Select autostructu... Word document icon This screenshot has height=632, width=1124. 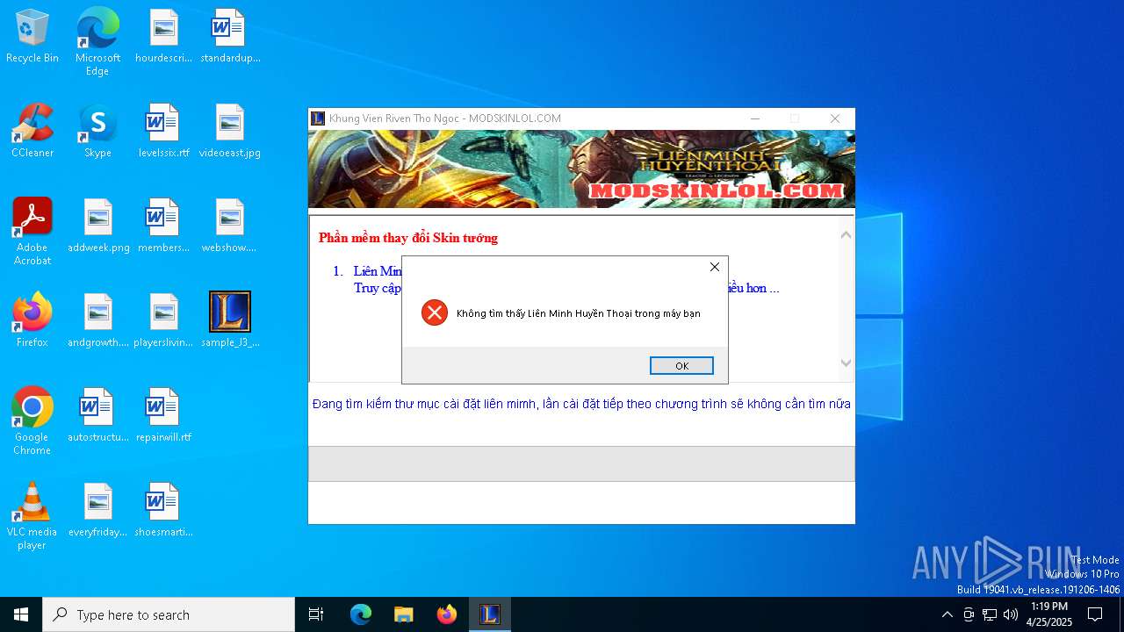click(x=97, y=416)
